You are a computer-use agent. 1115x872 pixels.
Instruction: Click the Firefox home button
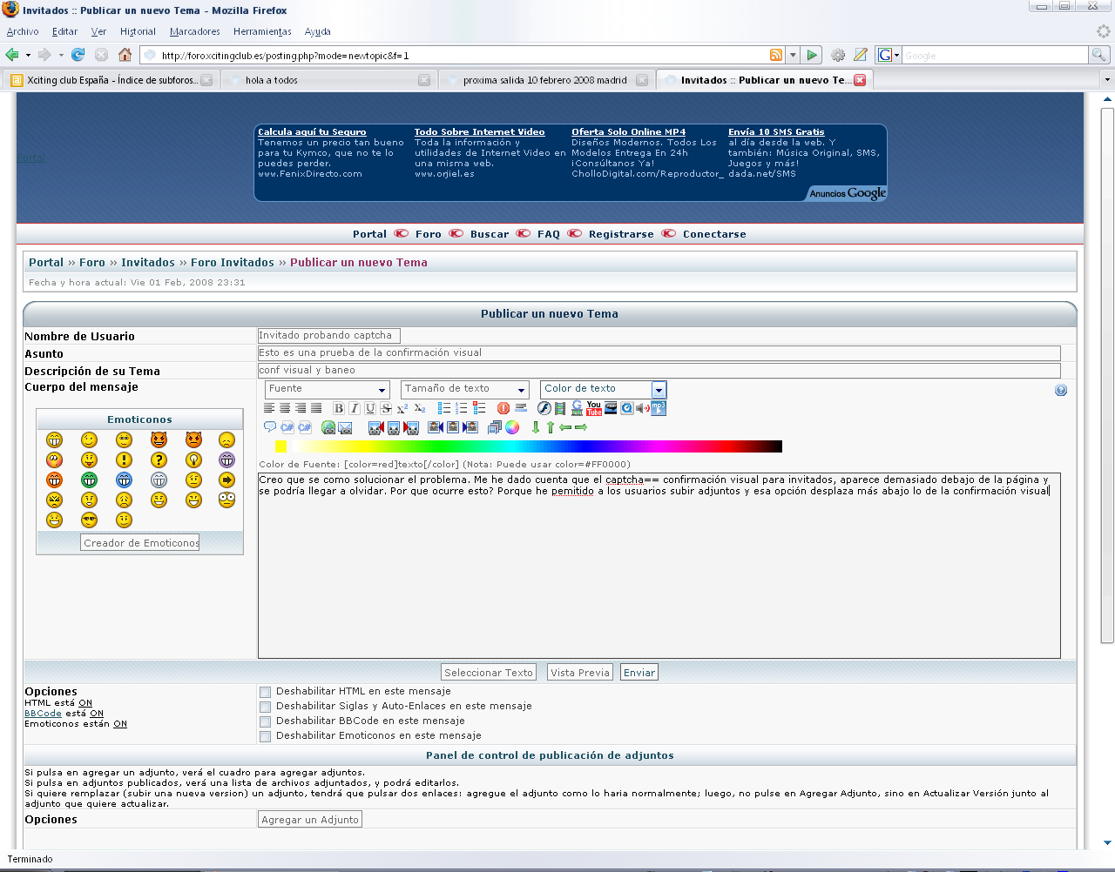tap(125, 55)
